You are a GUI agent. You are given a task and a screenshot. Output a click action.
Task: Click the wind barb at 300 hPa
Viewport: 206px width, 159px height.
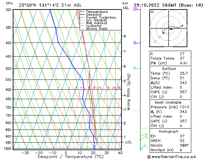click(137, 9)
